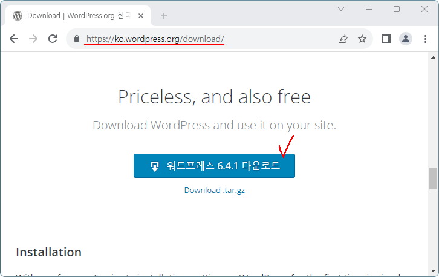This screenshot has height=277, width=439.
Task: Click the 워드프레스 6.4.1 다운로드 button
Action: 214,166
